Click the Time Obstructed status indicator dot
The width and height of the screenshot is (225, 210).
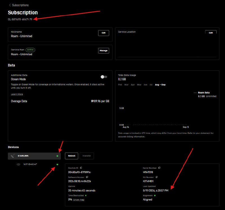click(x=86, y=195)
